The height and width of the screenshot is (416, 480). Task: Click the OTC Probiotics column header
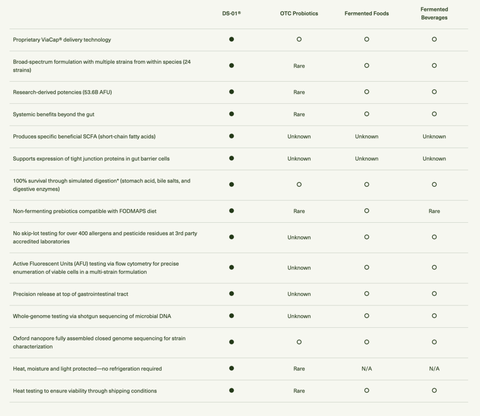pyautogui.click(x=299, y=14)
